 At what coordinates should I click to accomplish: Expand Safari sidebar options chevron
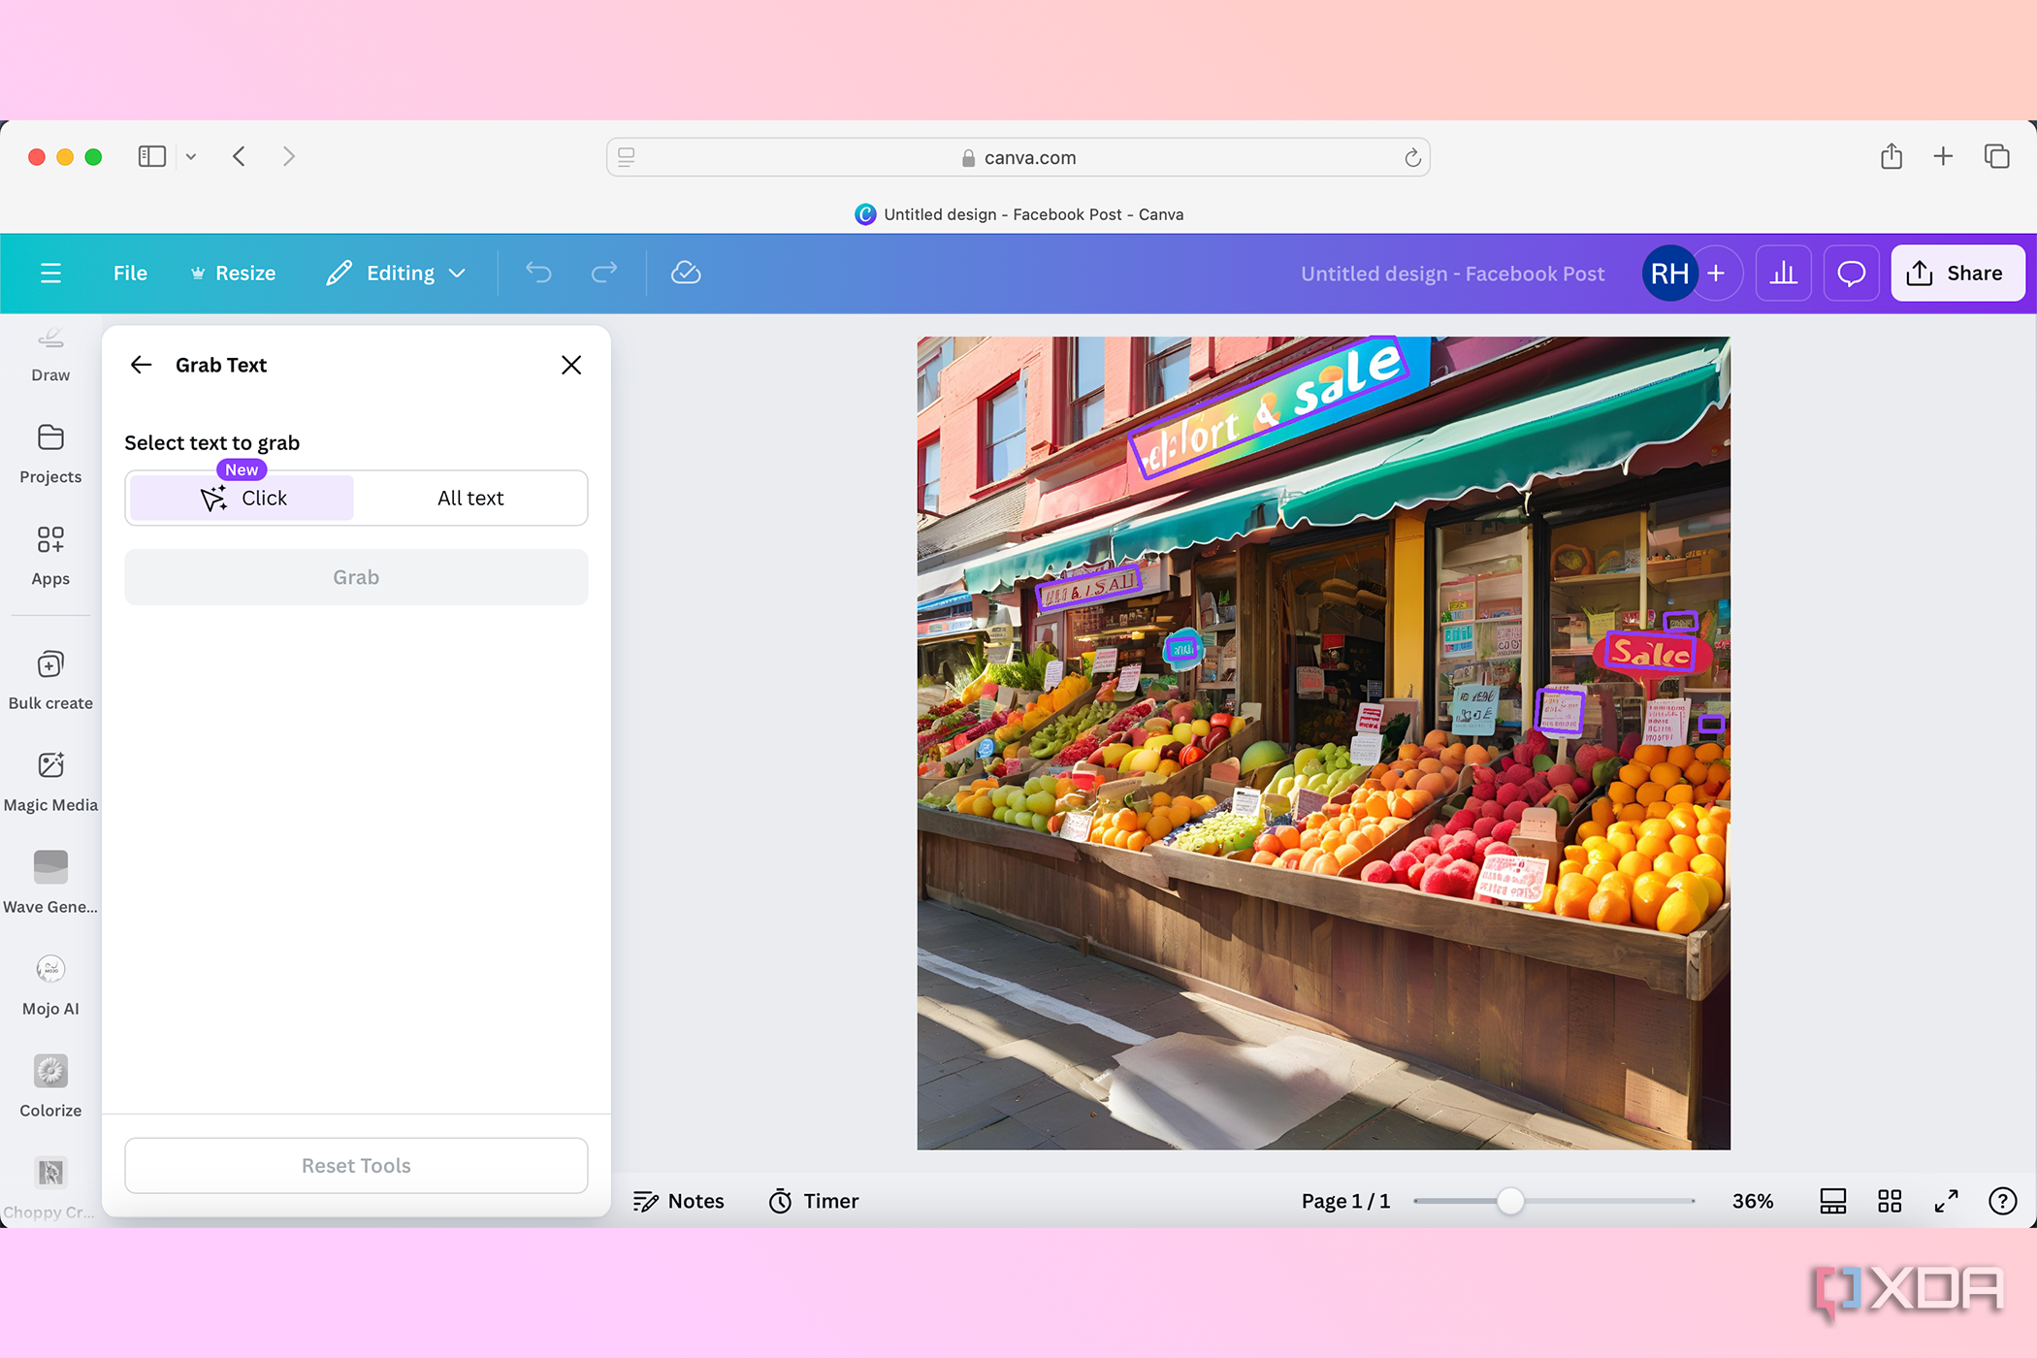[x=191, y=156]
